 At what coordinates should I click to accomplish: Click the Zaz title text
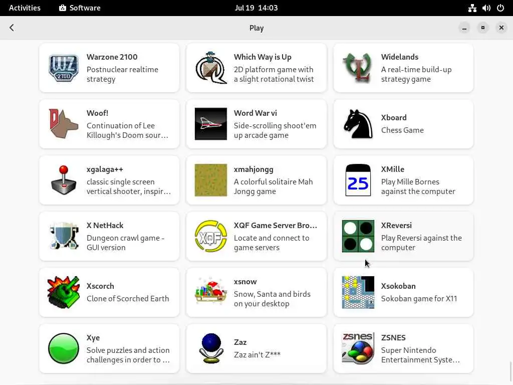click(240, 342)
